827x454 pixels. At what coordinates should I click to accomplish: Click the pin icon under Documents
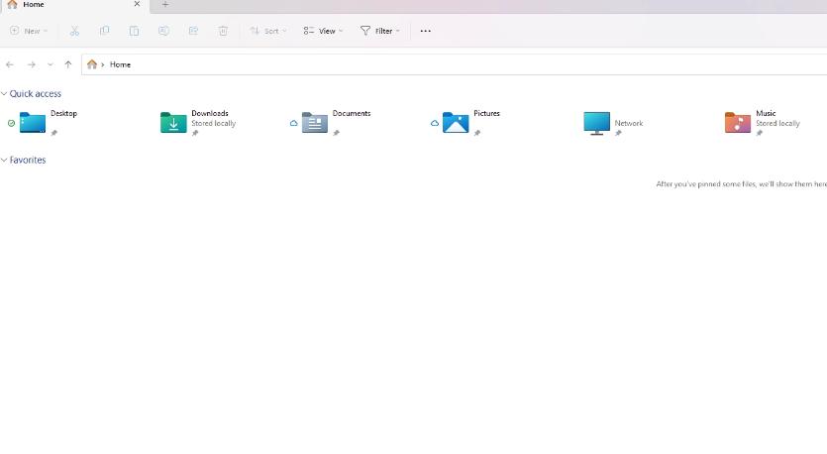(336, 133)
